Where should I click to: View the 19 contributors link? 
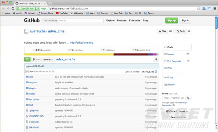(141, 50)
